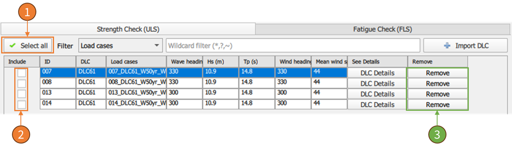Viewport: 512px width, 150px height.
Task: Select load case 007_DLC61_W50yr cell
Action: 136,73
